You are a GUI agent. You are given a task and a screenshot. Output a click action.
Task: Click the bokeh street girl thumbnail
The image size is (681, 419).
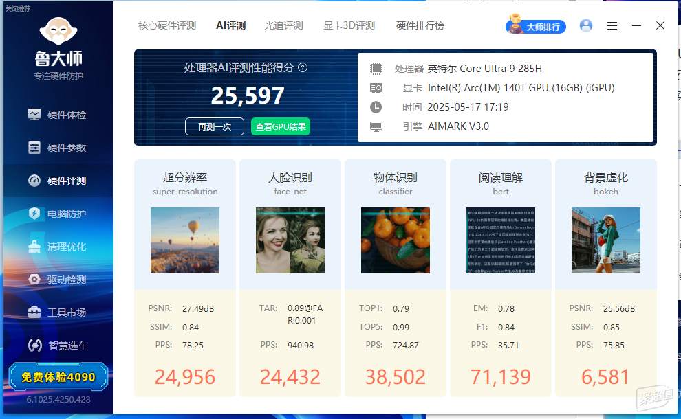pos(606,240)
